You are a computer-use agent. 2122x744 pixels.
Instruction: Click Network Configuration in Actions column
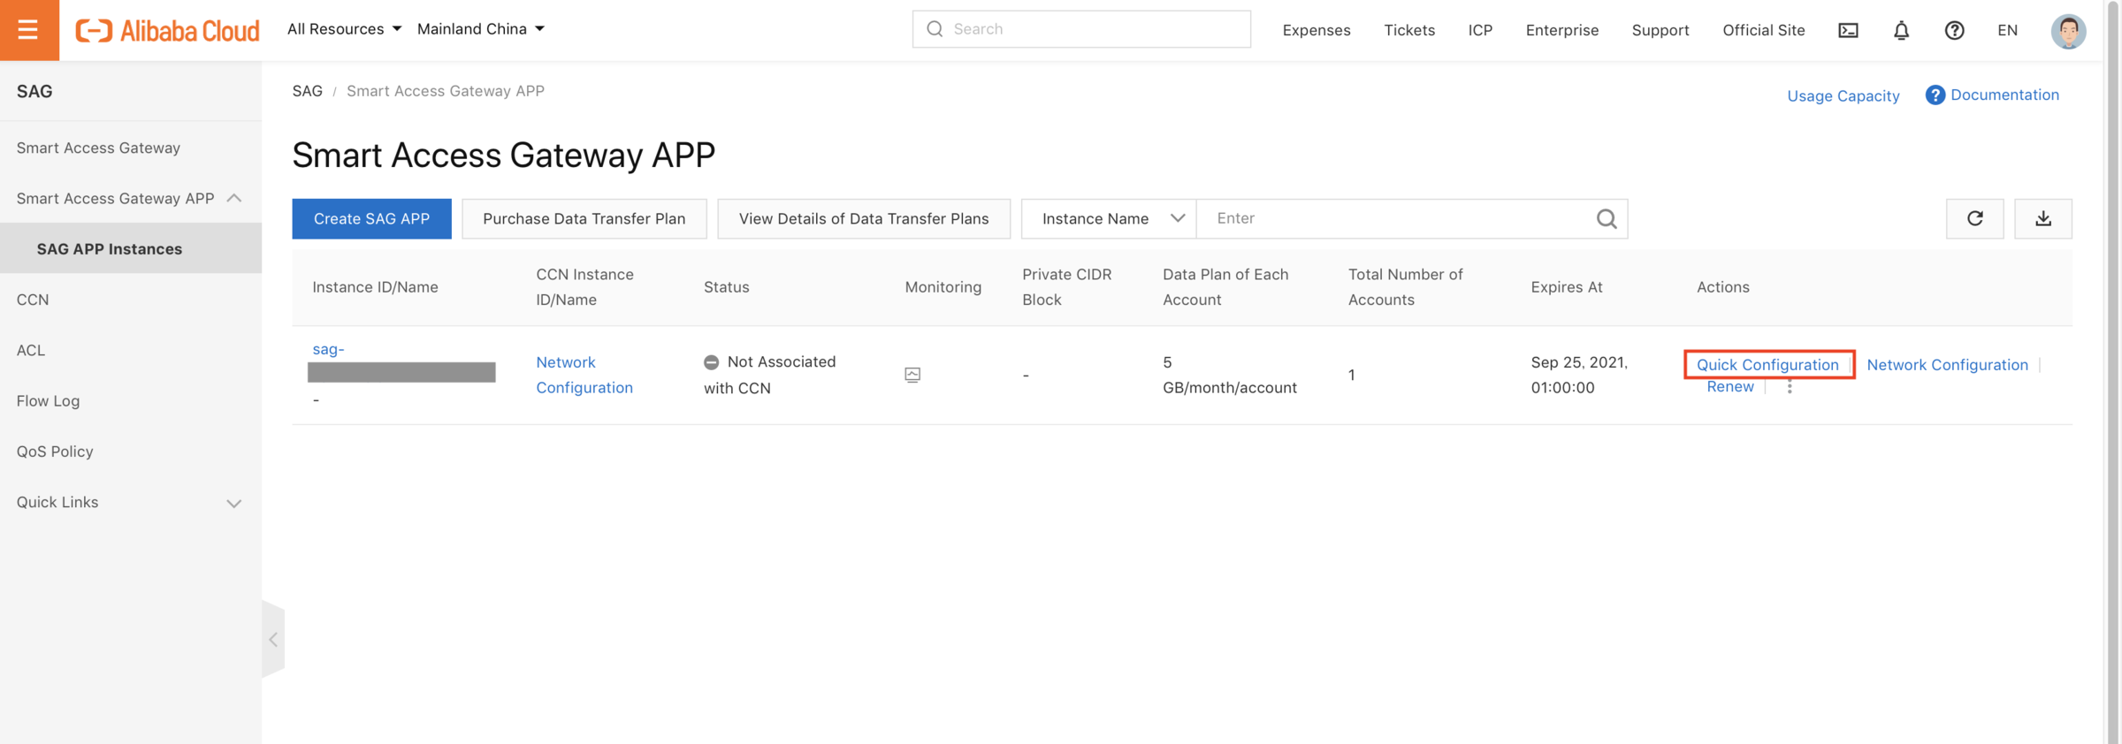pos(1947,365)
